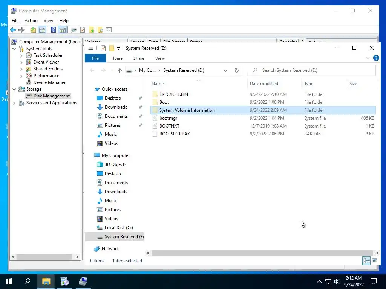386x289 pixels.
Task: Expand the Event Viewer node
Action: [x=21, y=62]
